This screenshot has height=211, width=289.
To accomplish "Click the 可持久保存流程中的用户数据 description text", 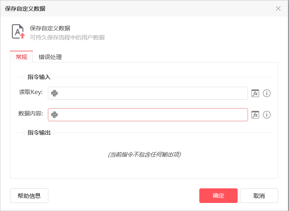I will click(67, 38).
